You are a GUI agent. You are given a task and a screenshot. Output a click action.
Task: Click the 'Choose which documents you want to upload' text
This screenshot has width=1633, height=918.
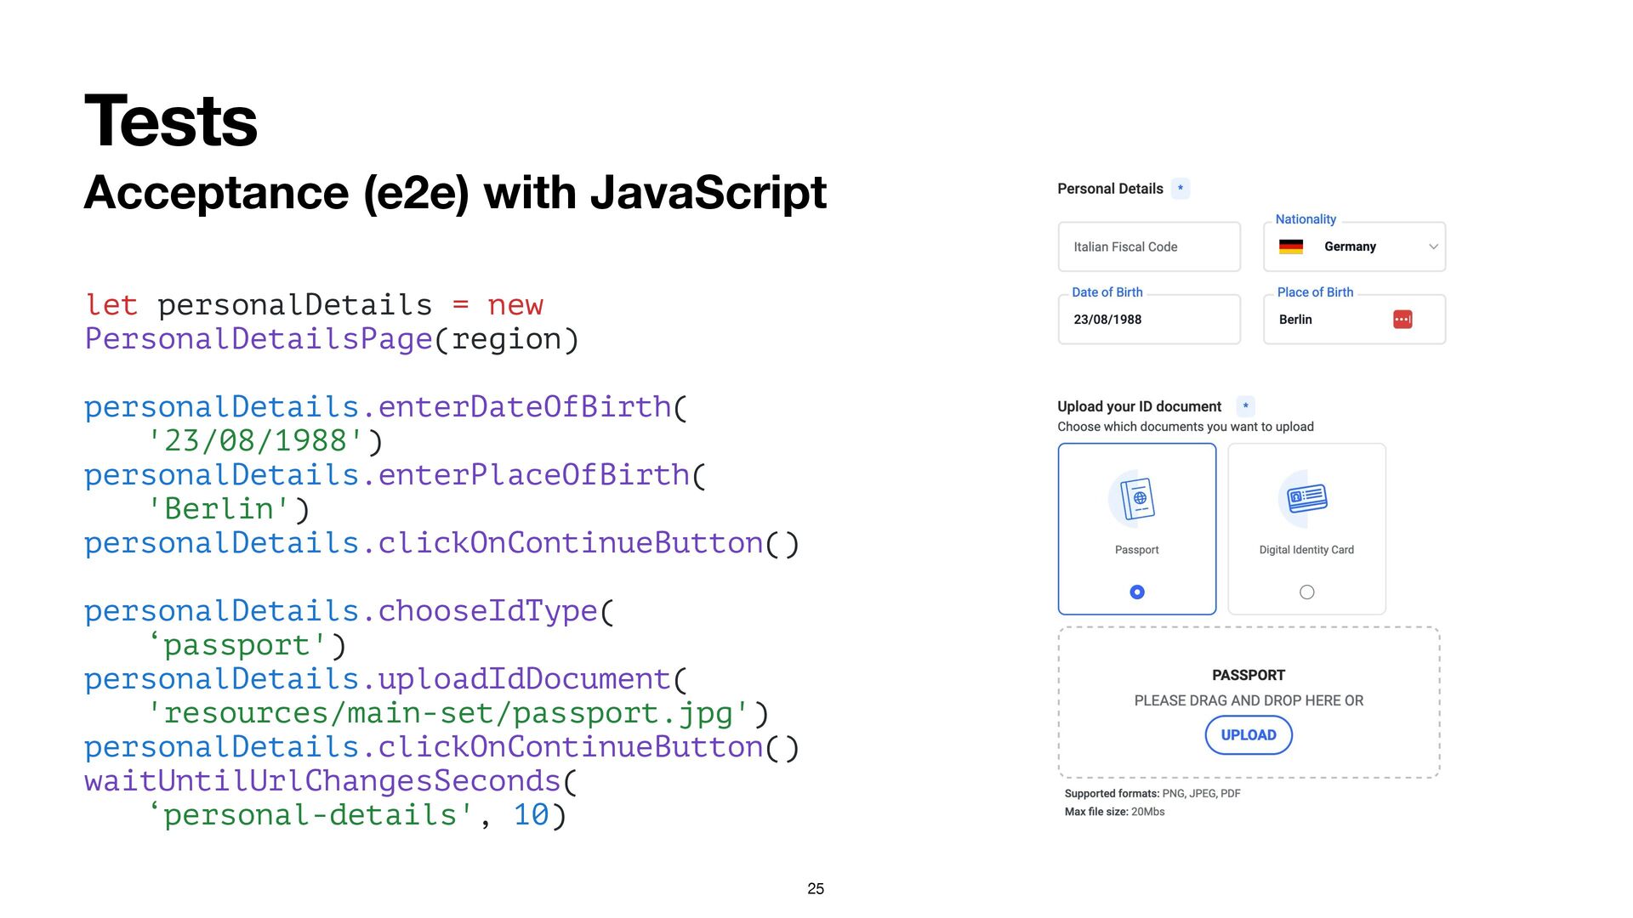[1186, 427]
